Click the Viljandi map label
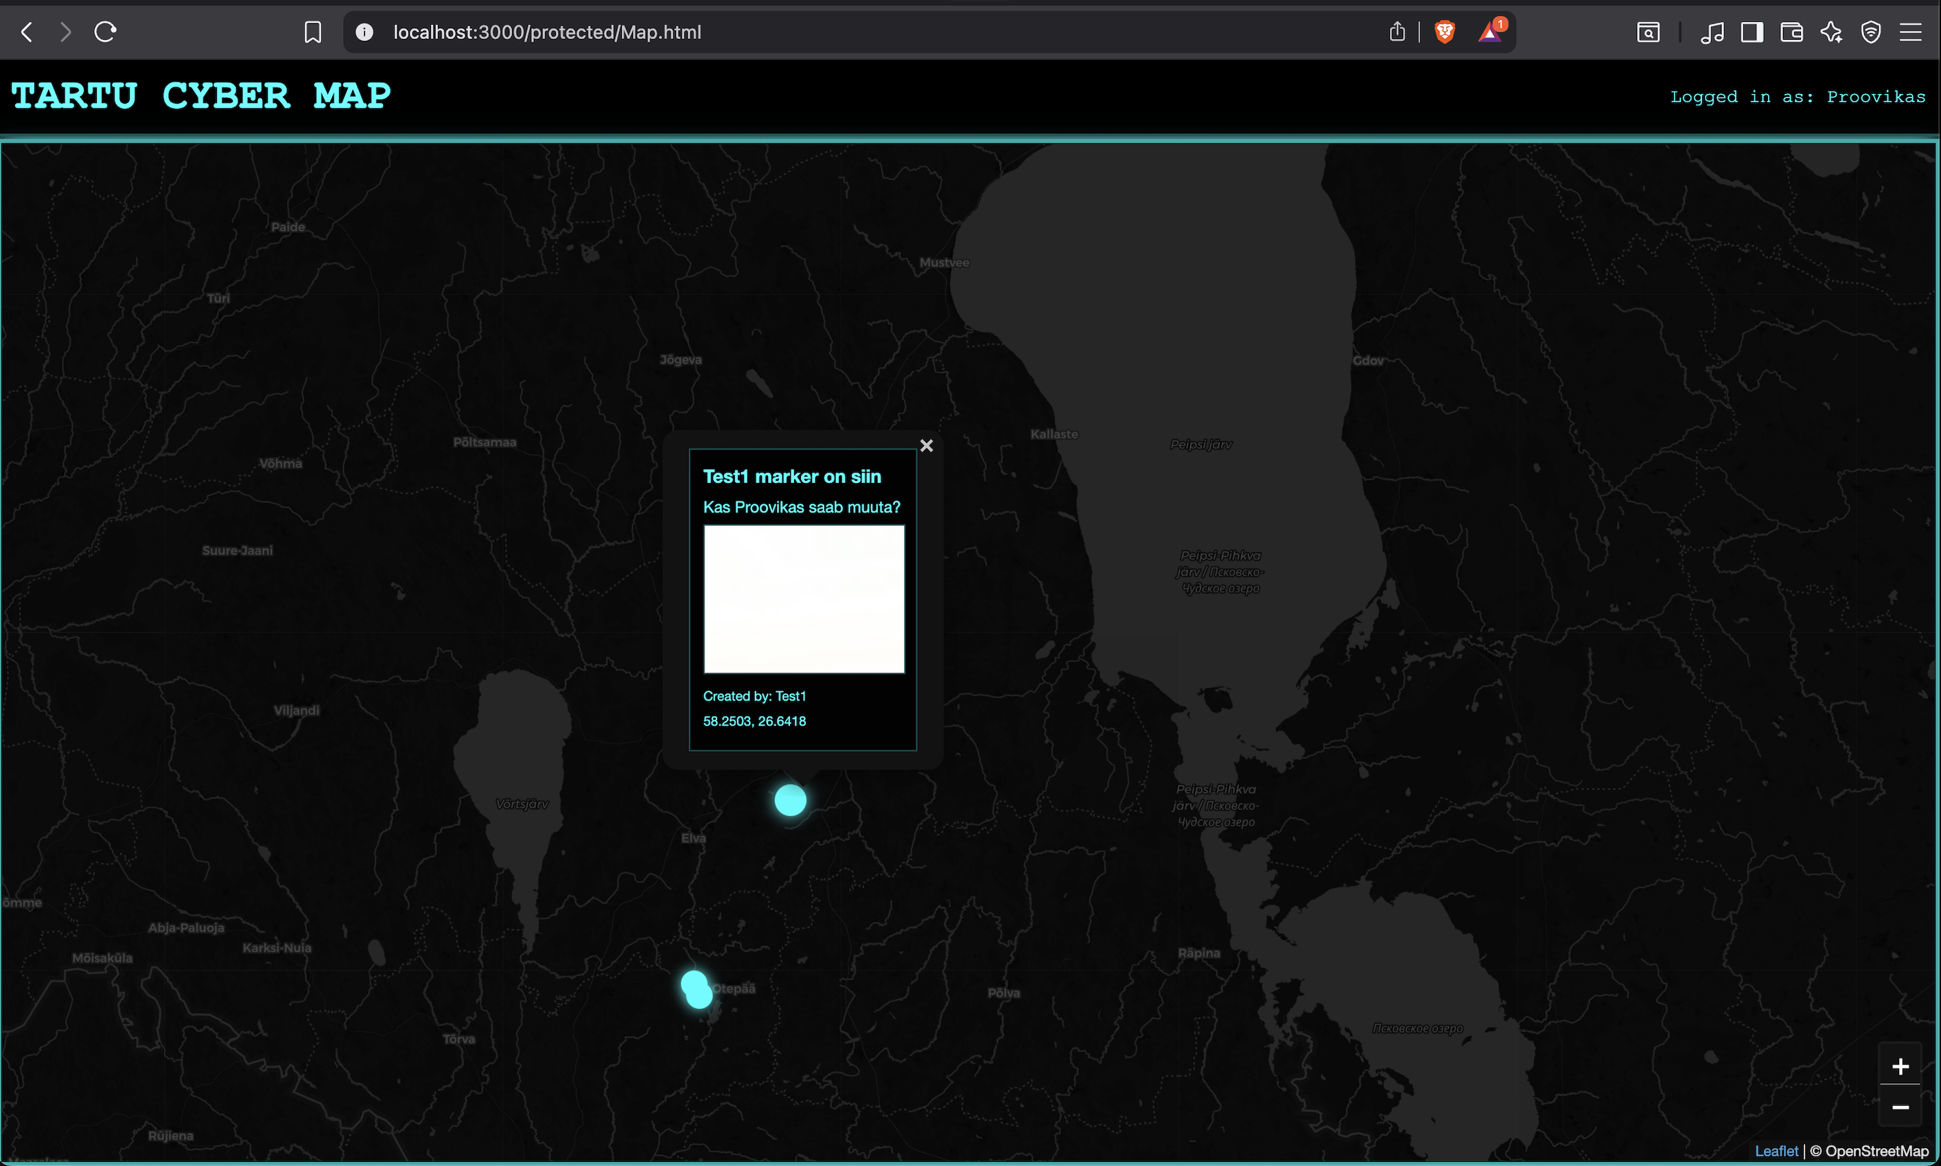The image size is (1941, 1166). click(x=297, y=711)
